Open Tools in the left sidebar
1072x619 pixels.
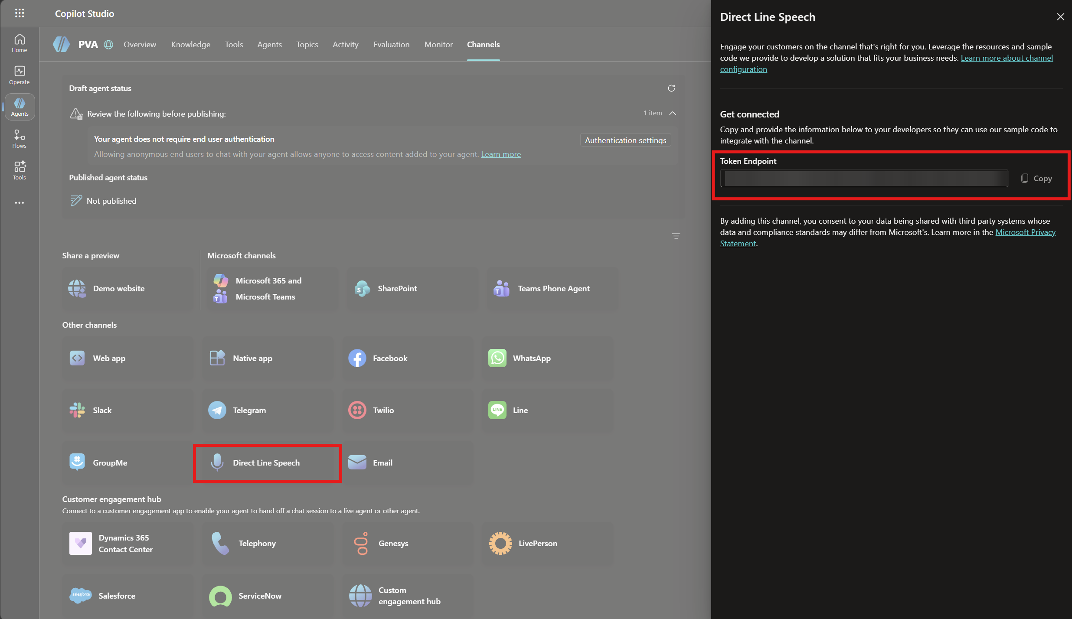20,171
